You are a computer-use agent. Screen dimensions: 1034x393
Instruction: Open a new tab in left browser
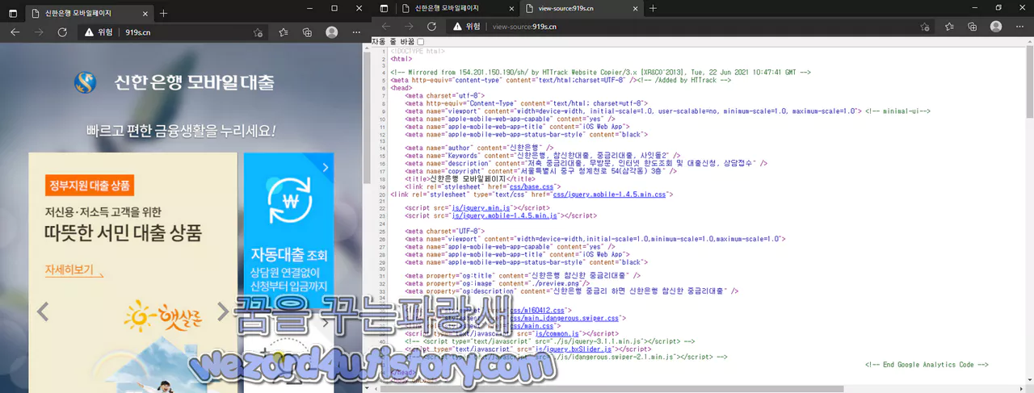point(163,13)
